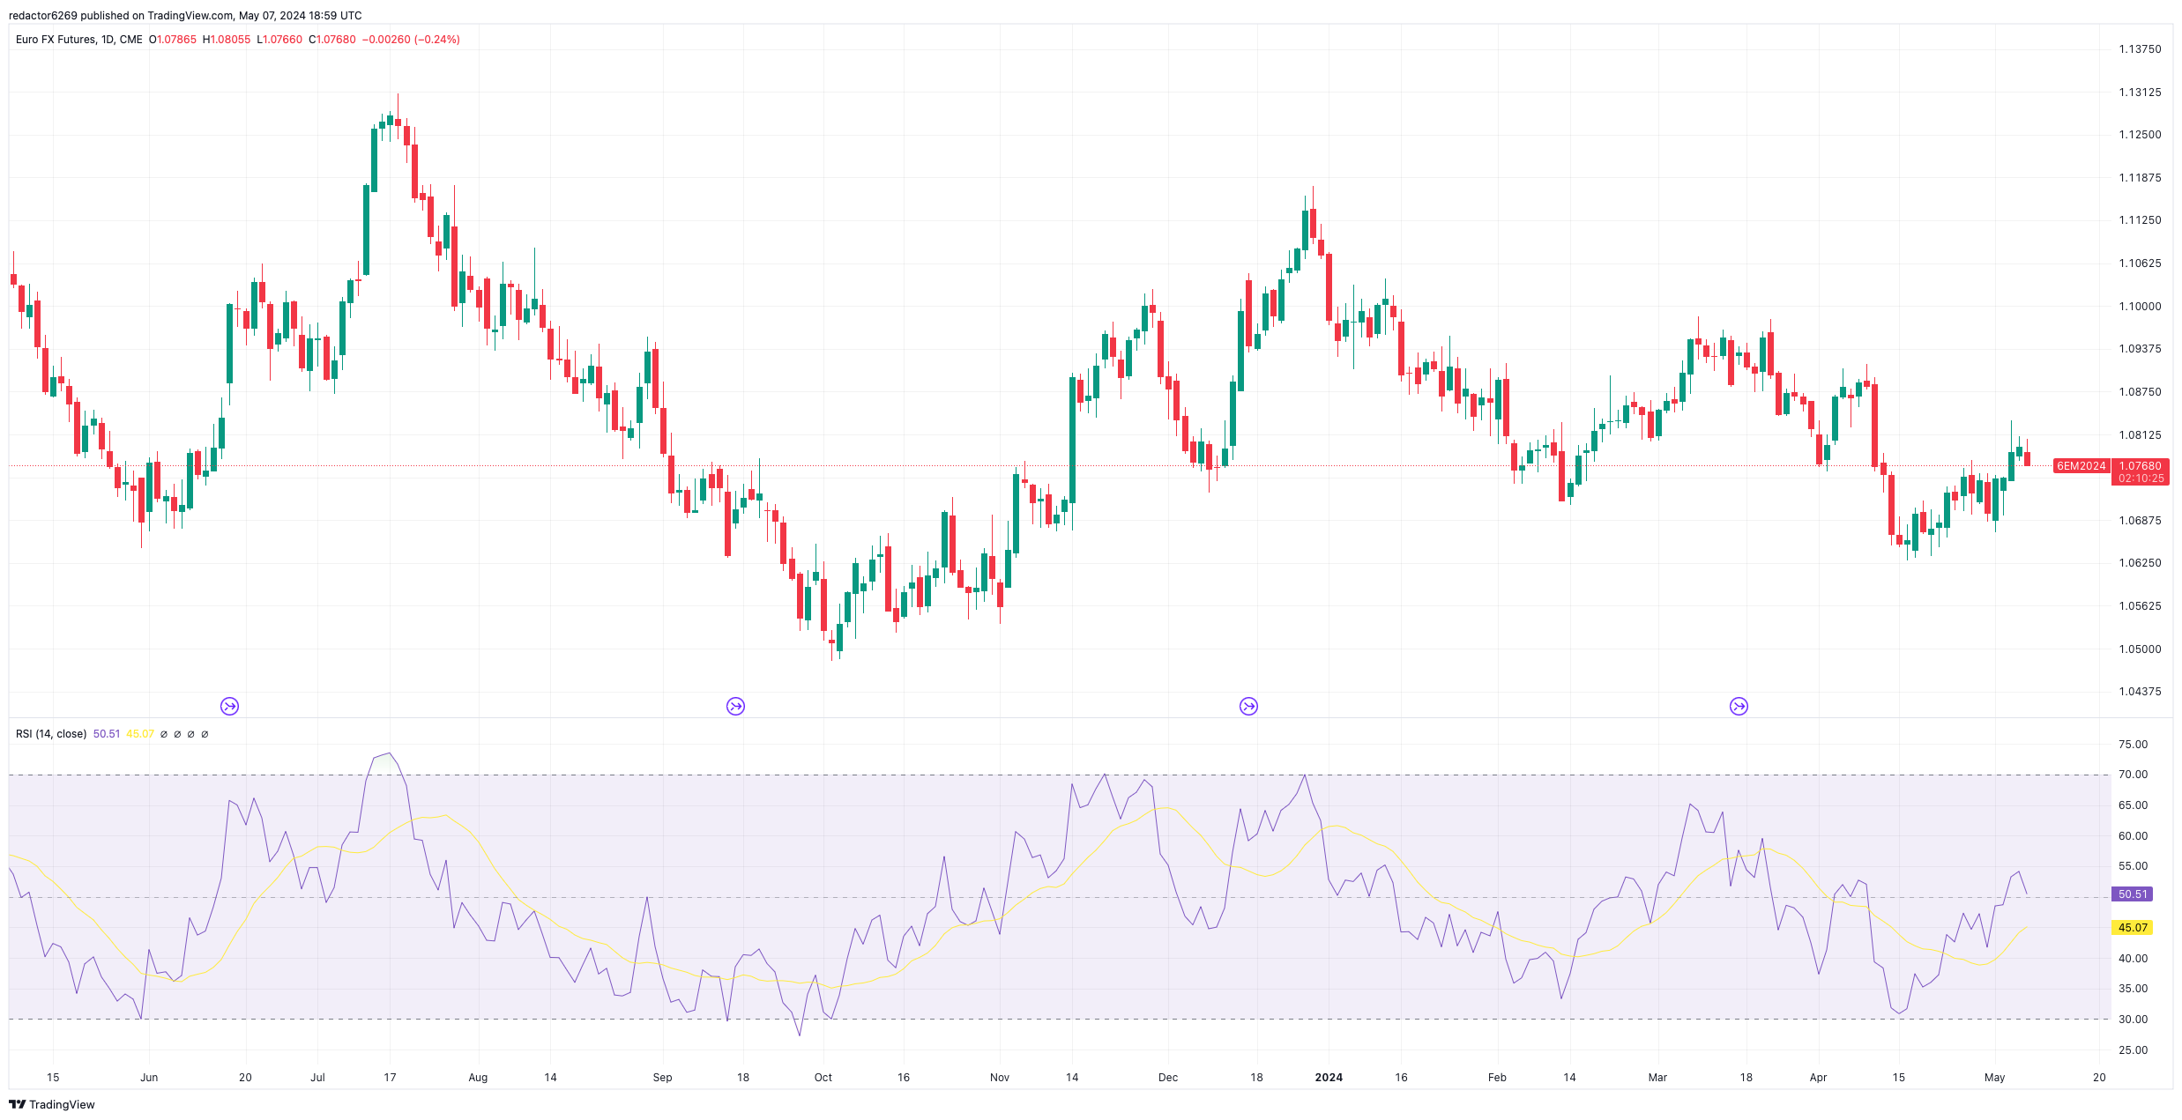
Task: Click the last empty-set icon in RSI row
Action: tap(206, 733)
